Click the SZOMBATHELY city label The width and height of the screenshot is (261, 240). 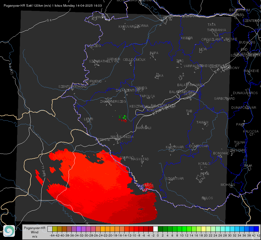[x=101, y=61]
